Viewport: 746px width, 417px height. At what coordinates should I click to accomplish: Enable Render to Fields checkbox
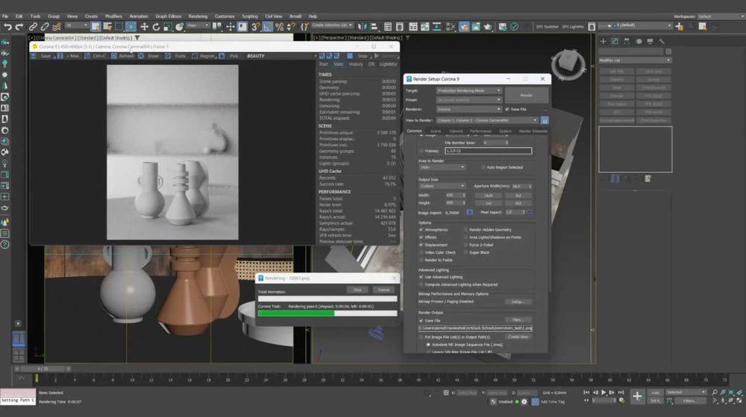(421, 261)
